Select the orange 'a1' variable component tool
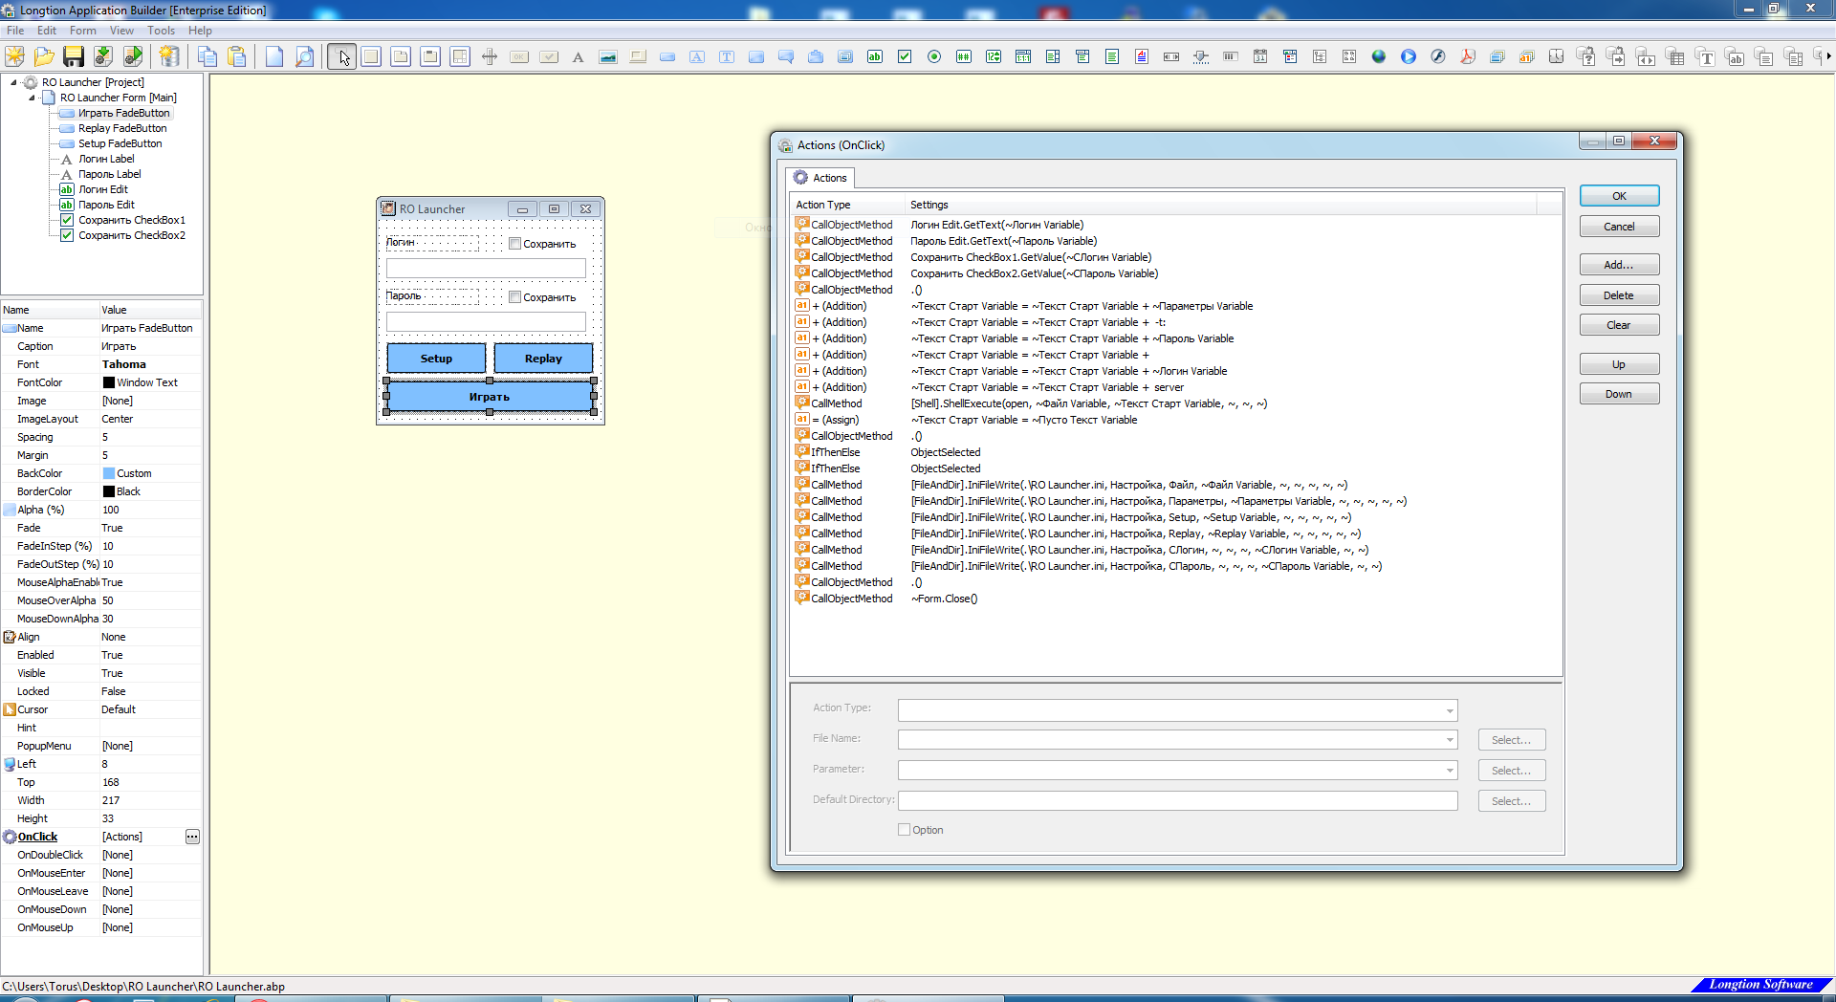The image size is (1836, 1002). (x=1527, y=57)
